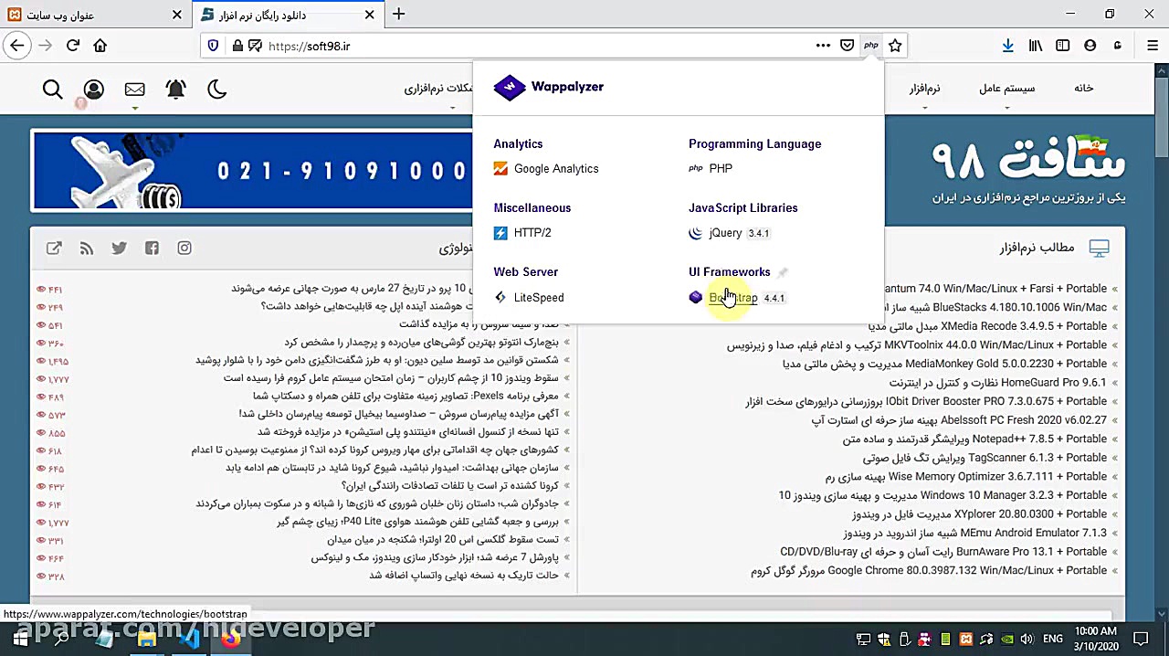
Task: Click the Analytics category heading
Action: [518, 144]
